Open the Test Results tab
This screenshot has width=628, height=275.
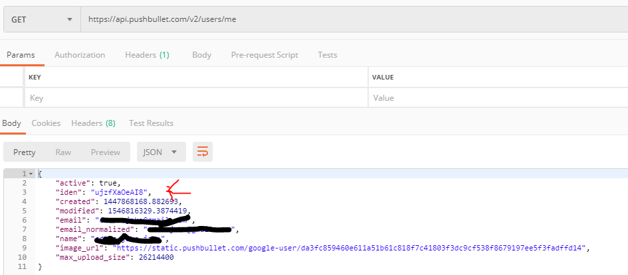pyautogui.click(x=151, y=123)
